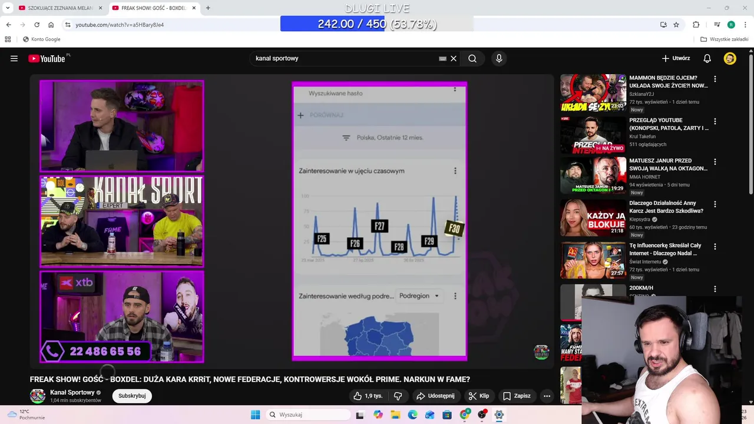Open Microsoft Edge from the taskbar
The width and height of the screenshot is (754, 424).
(412, 415)
